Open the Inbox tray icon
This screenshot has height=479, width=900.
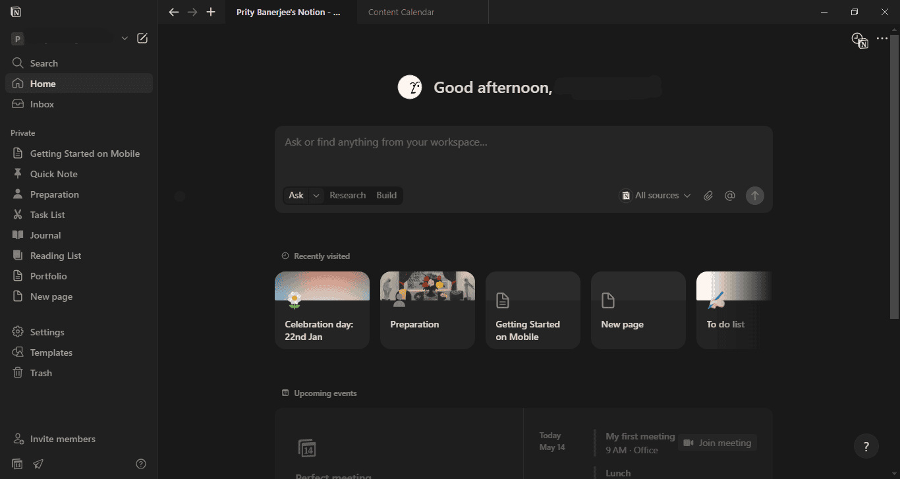pos(18,104)
